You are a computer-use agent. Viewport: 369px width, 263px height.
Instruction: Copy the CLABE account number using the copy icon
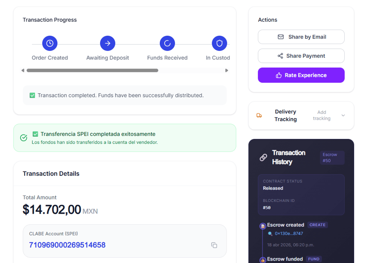214,245
